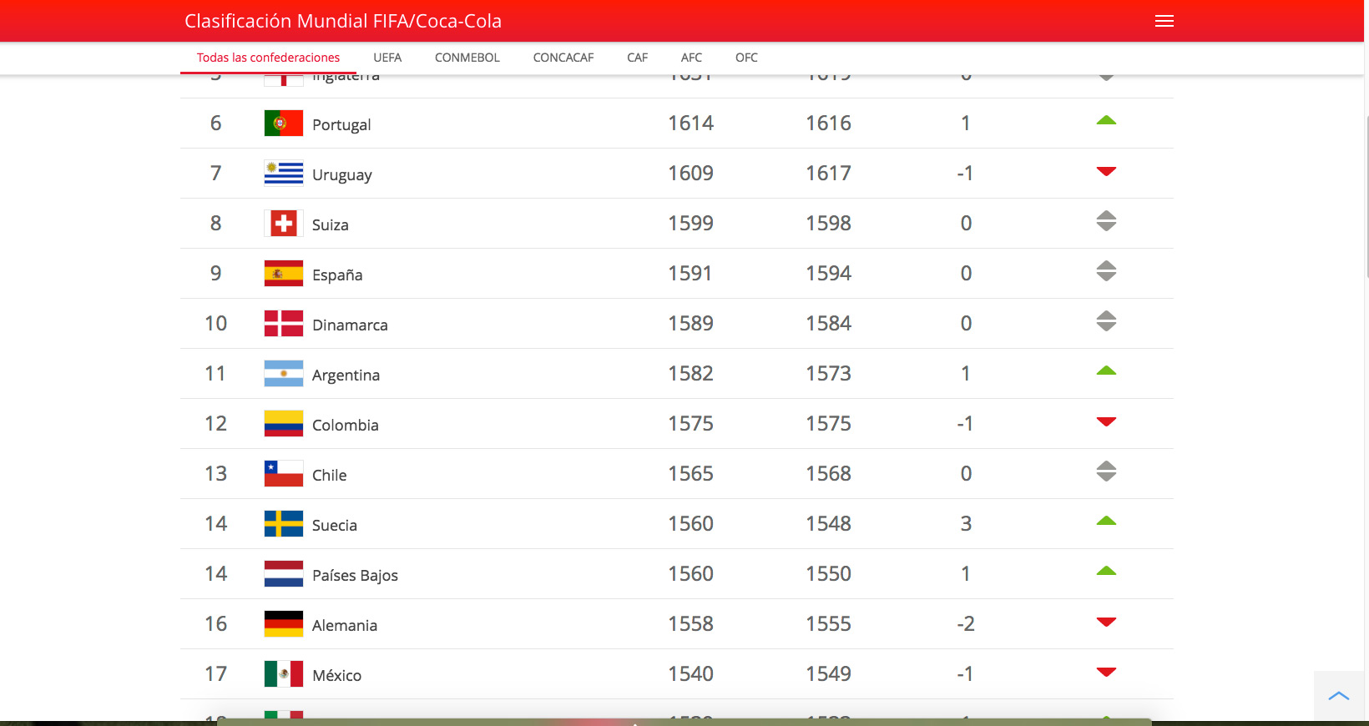Click green up arrow in Portugal row
Screen dimensions: 1369x726
[1106, 120]
